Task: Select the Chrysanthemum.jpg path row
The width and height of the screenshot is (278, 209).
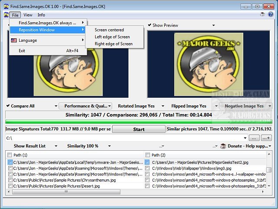Action: [x=65, y=180]
